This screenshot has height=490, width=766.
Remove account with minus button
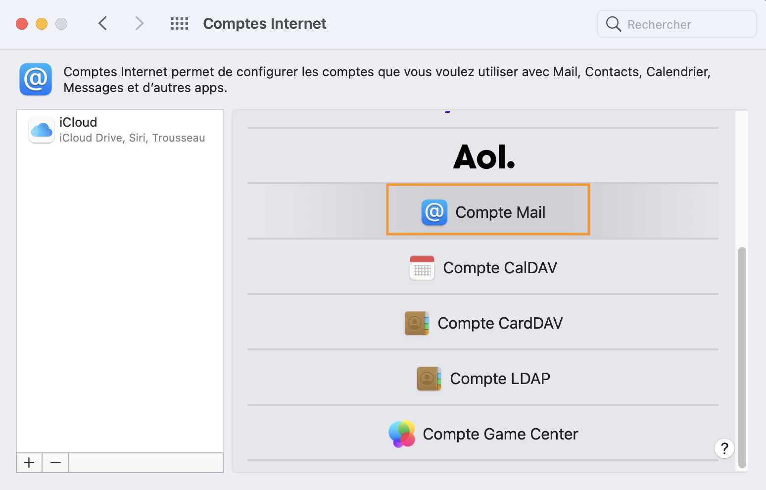(x=55, y=463)
